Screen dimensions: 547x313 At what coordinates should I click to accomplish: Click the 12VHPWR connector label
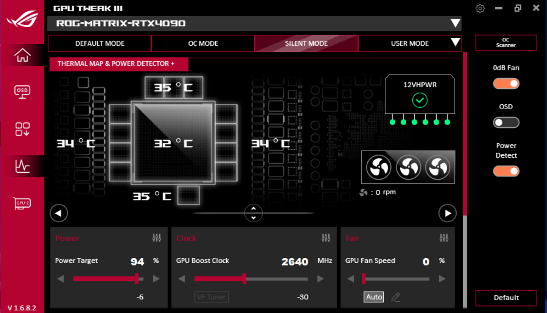(420, 85)
